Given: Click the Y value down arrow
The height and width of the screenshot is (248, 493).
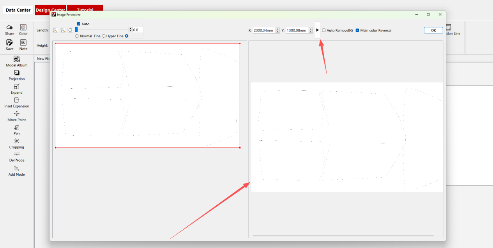Looking at the screenshot, I should 311,31.
